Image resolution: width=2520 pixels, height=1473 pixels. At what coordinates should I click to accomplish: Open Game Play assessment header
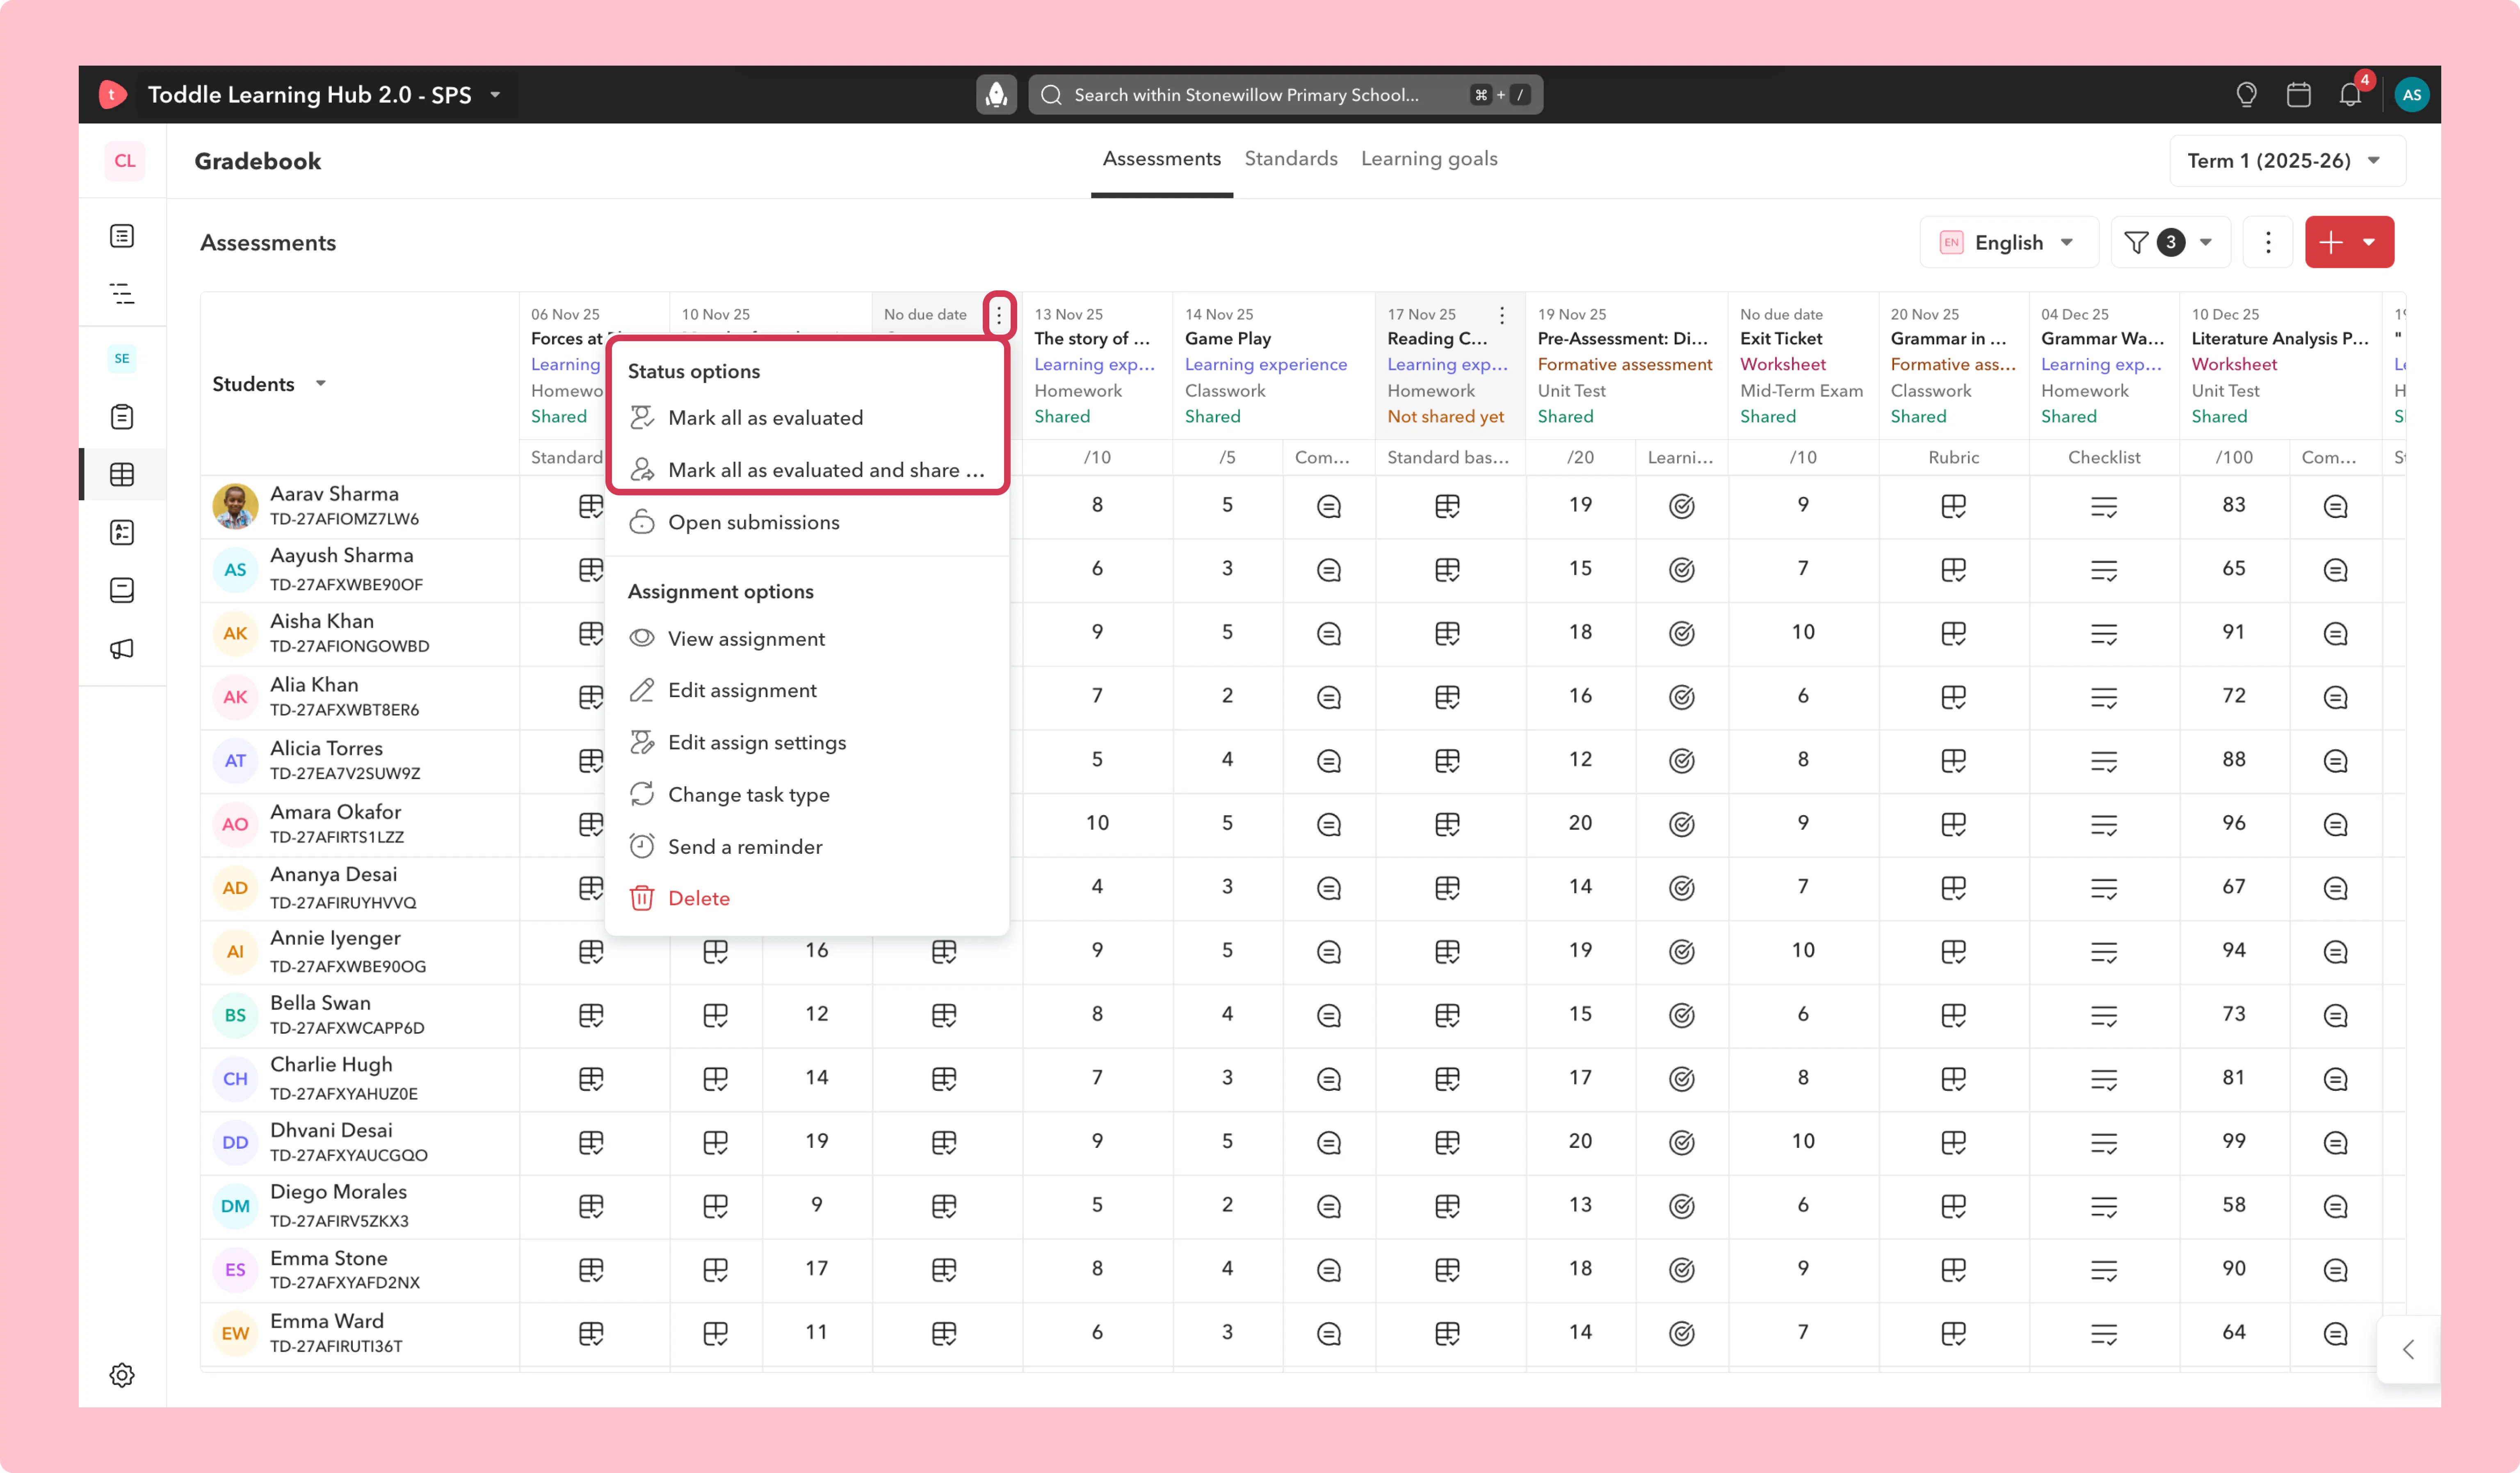[1227, 339]
